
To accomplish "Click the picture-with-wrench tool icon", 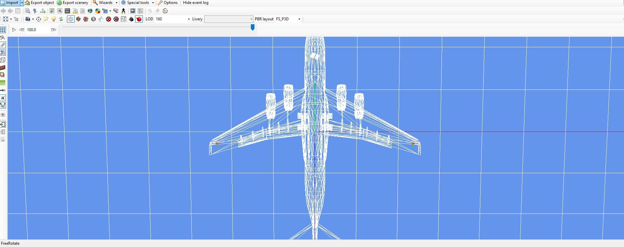I will tap(60, 11).
